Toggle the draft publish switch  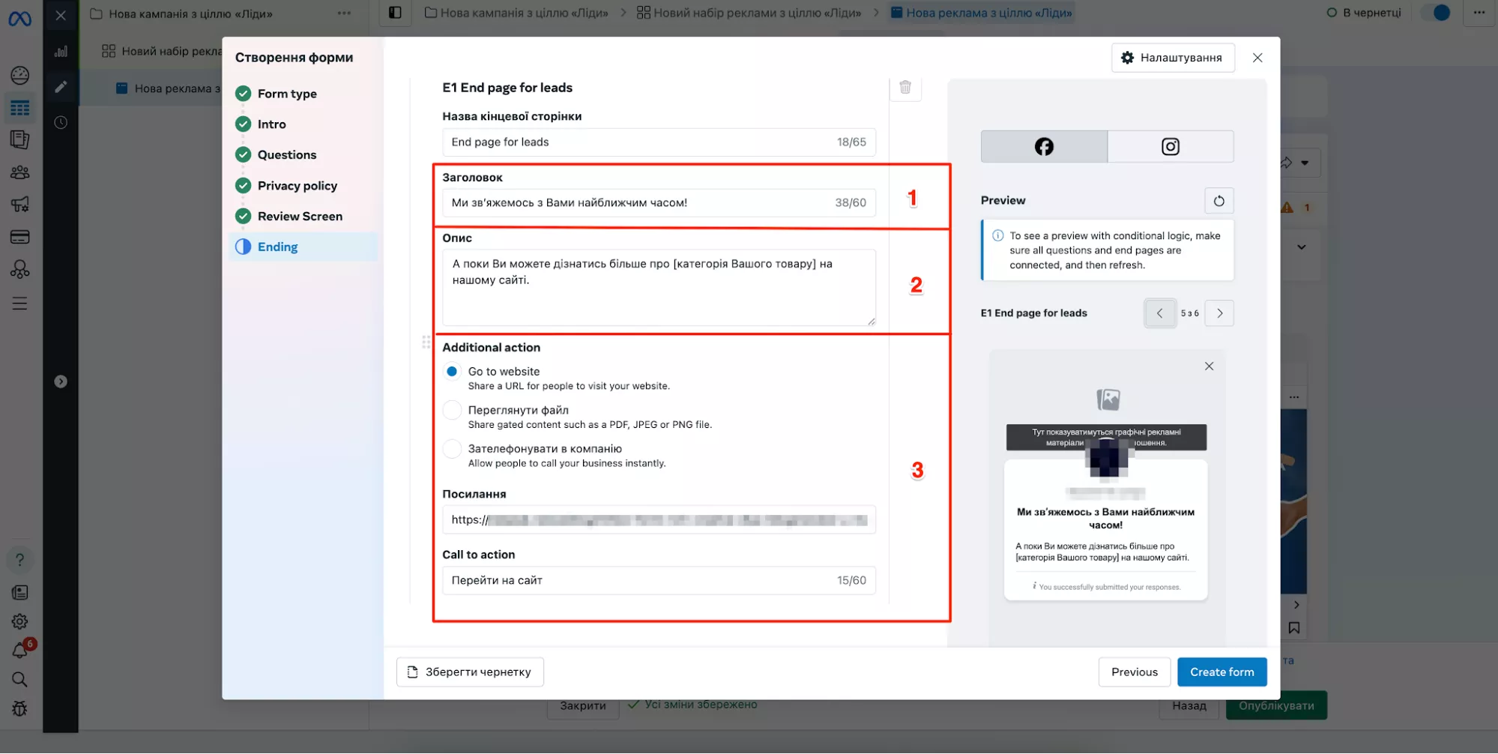point(1436,13)
